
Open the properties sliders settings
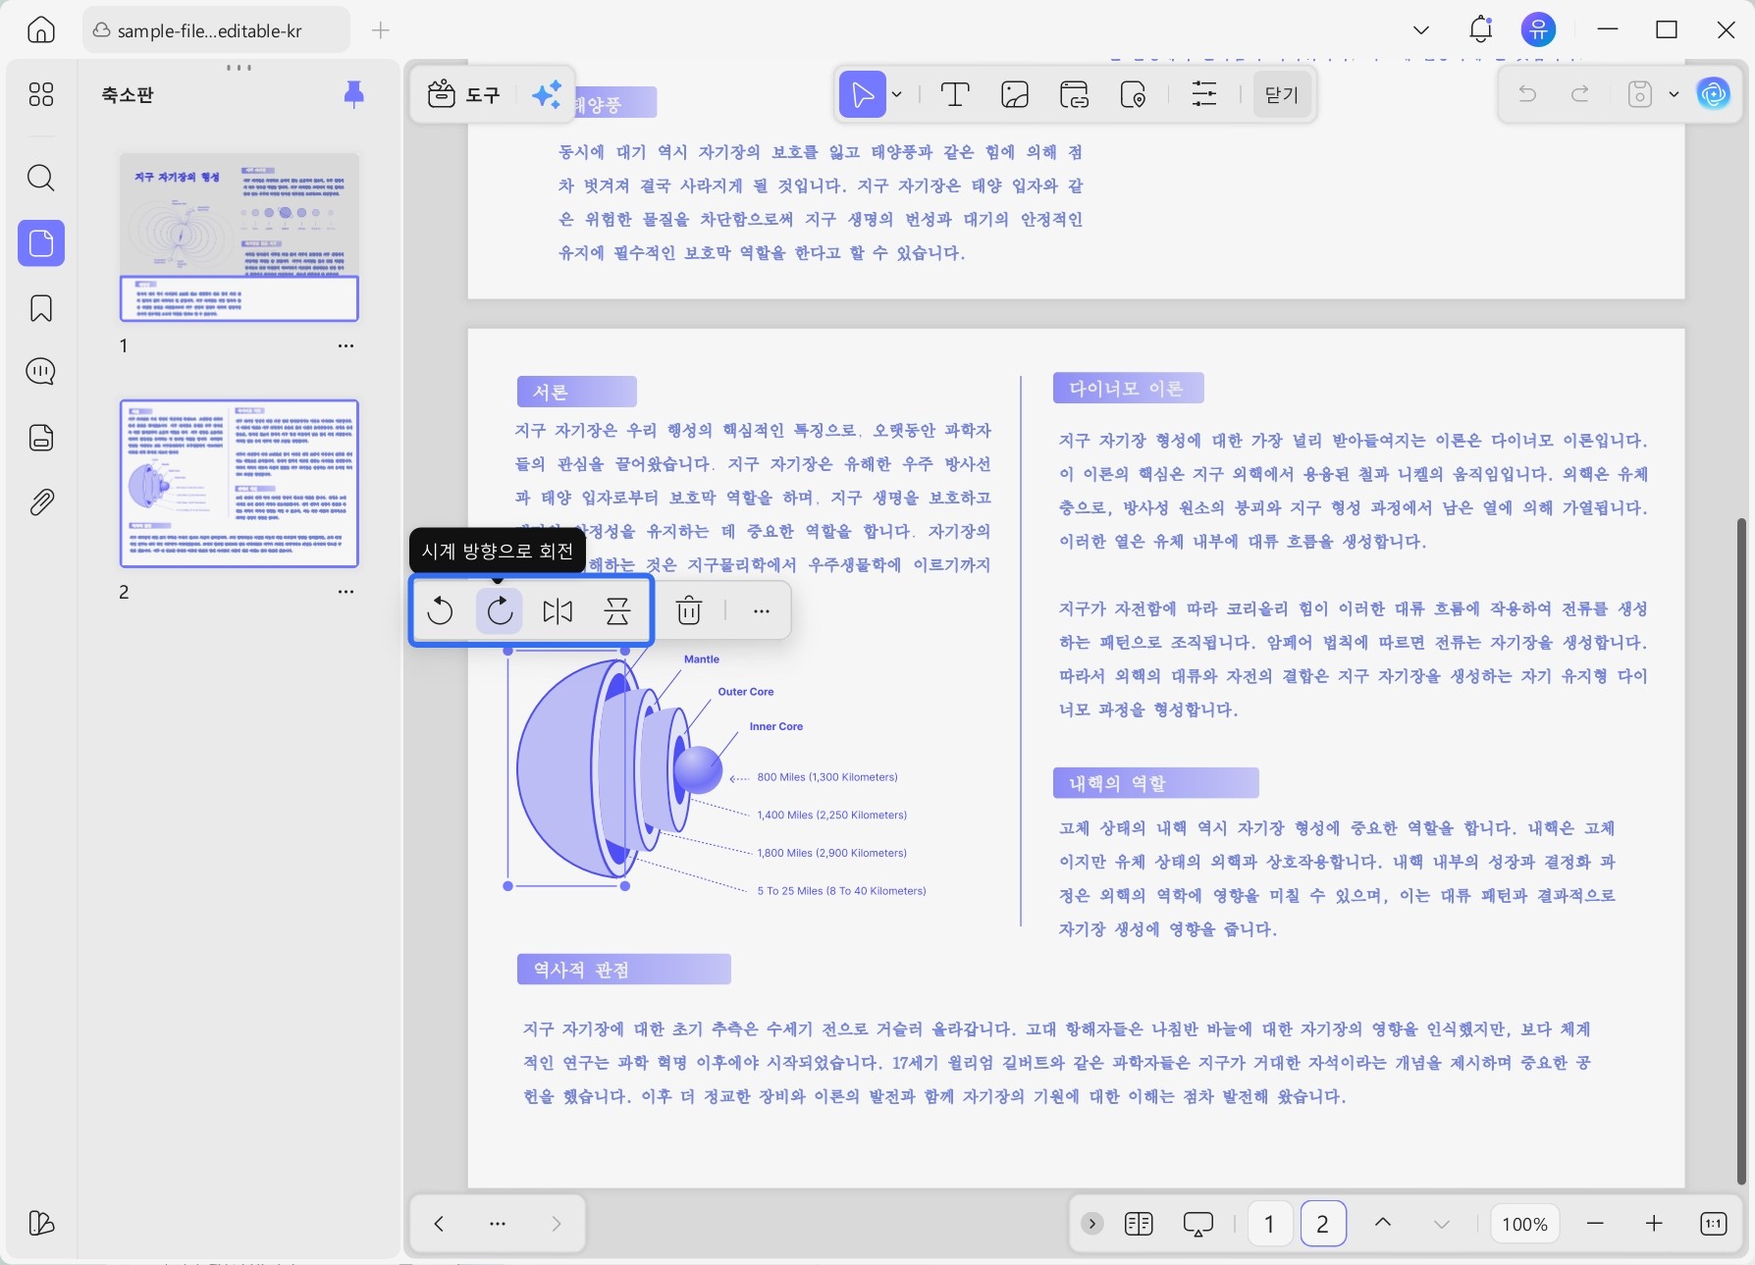1203,94
